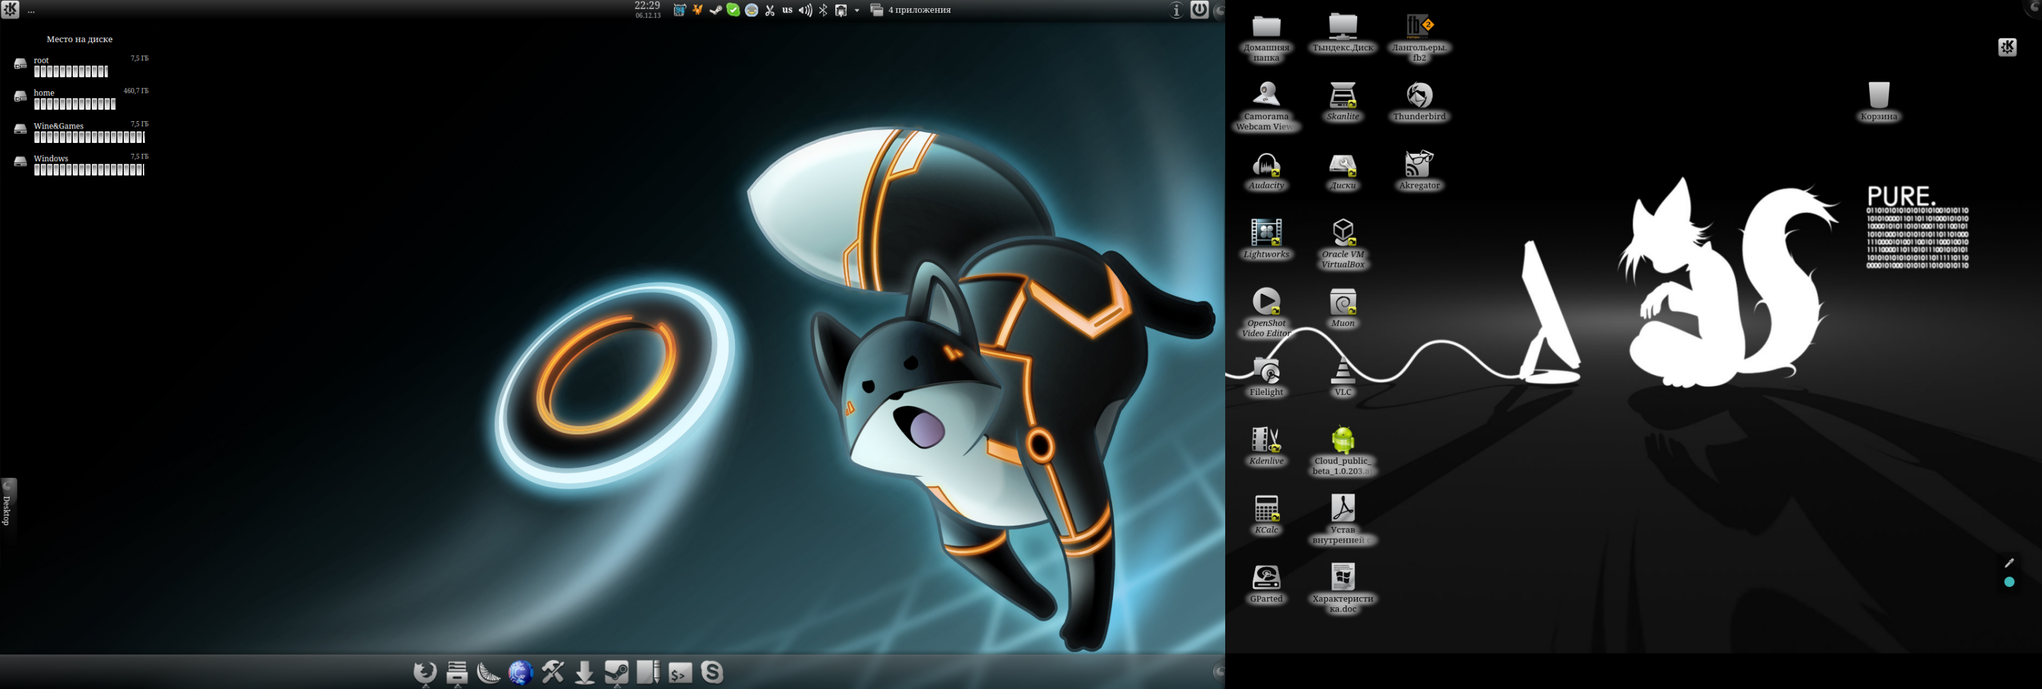
Task: Open Характеристика.doc file
Action: click(x=1343, y=589)
